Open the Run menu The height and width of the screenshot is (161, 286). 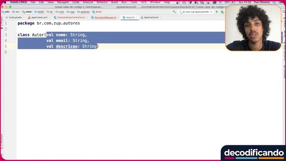124,2
